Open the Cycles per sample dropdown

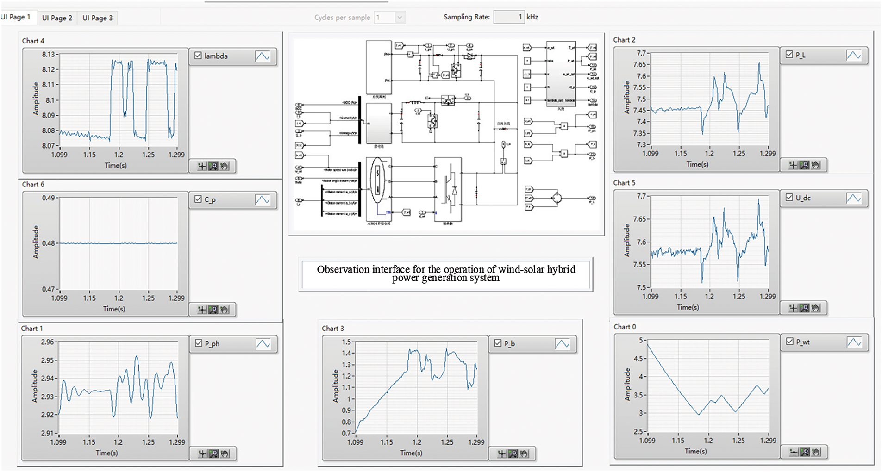pos(400,18)
